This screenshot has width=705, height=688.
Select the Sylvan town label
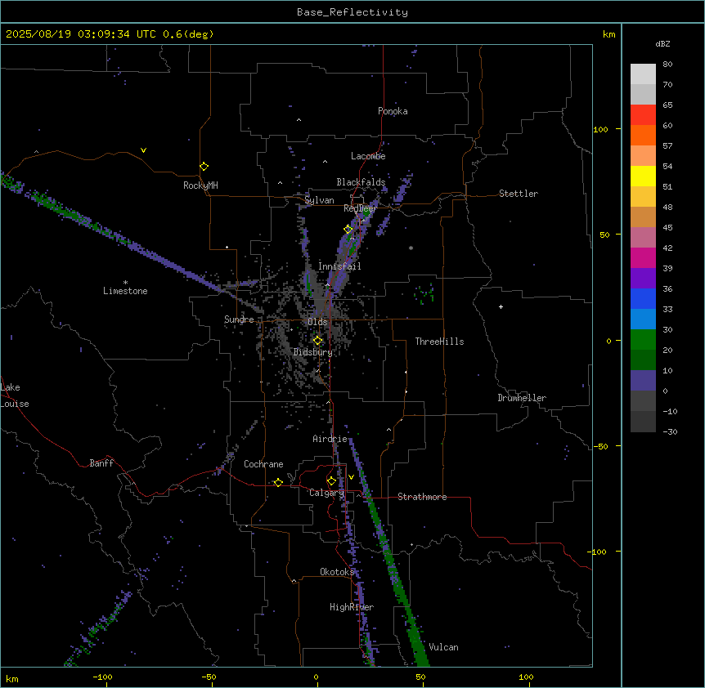(x=319, y=200)
